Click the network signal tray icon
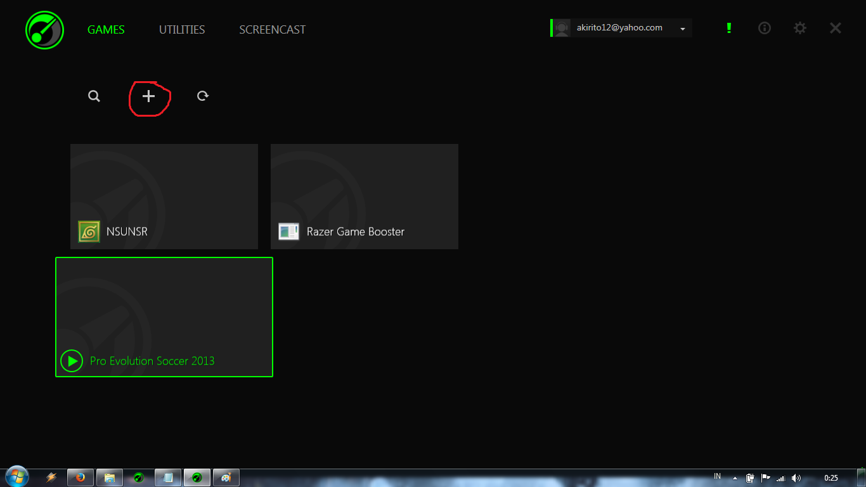Image resolution: width=866 pixels, height=487 pixels. tap(781, 478)
